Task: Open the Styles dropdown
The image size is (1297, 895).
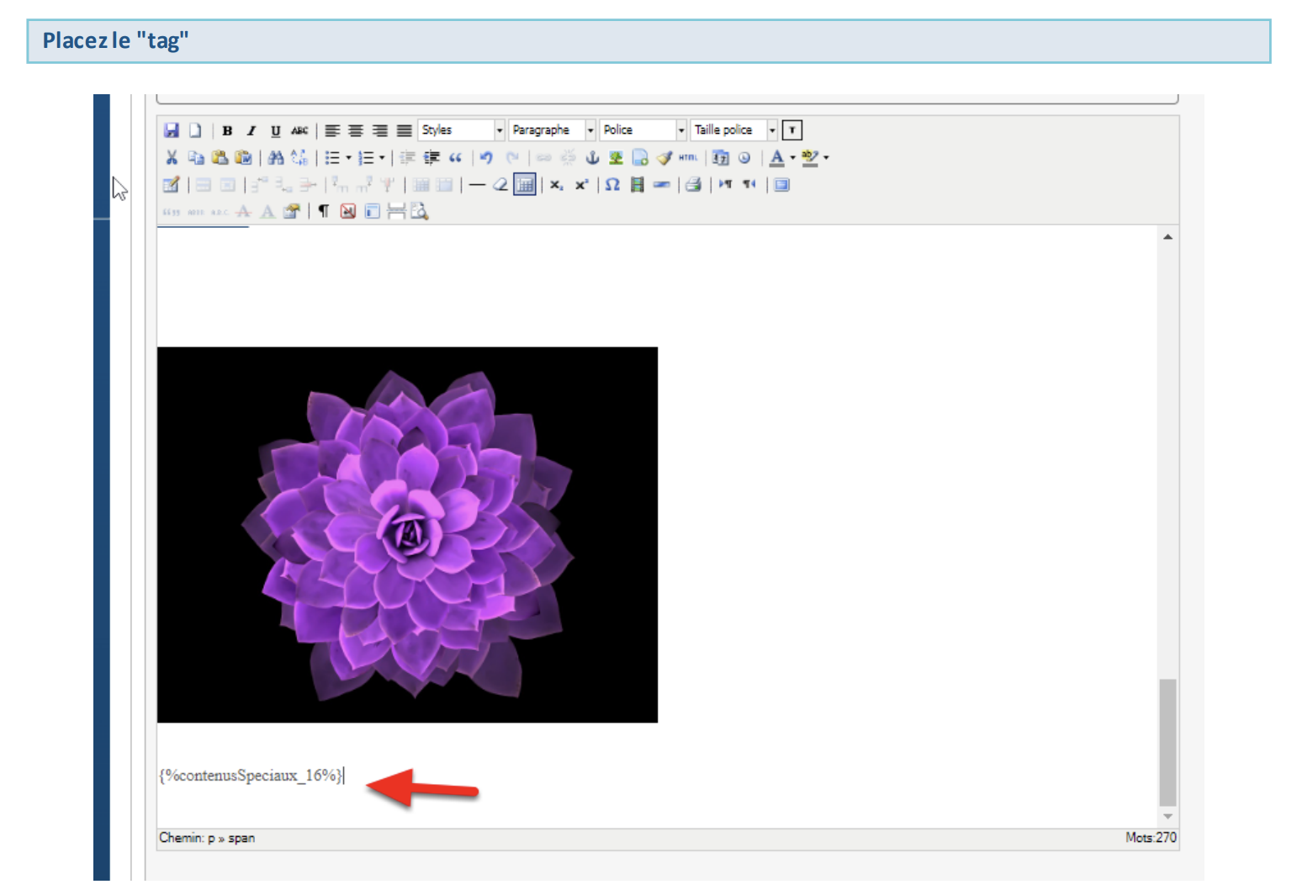Action: (461, 130)
